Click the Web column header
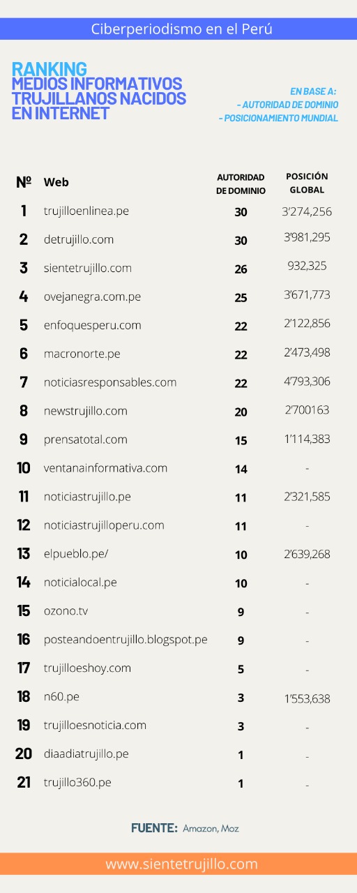This screenshot has width=357, height=893. [x=56, y=183]
